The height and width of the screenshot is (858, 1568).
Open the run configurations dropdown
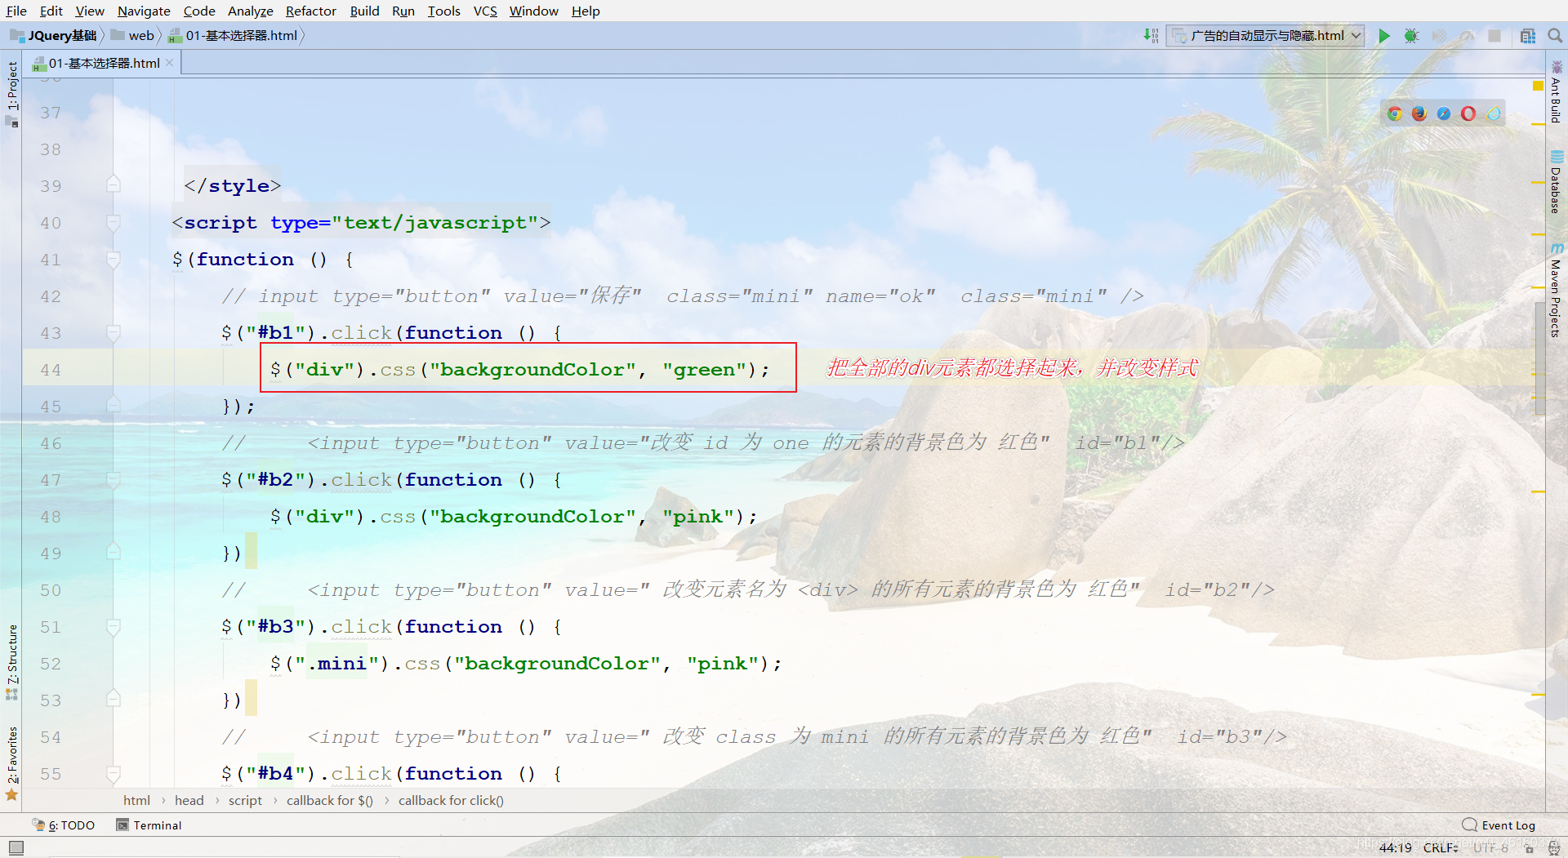coord(1353,36)
